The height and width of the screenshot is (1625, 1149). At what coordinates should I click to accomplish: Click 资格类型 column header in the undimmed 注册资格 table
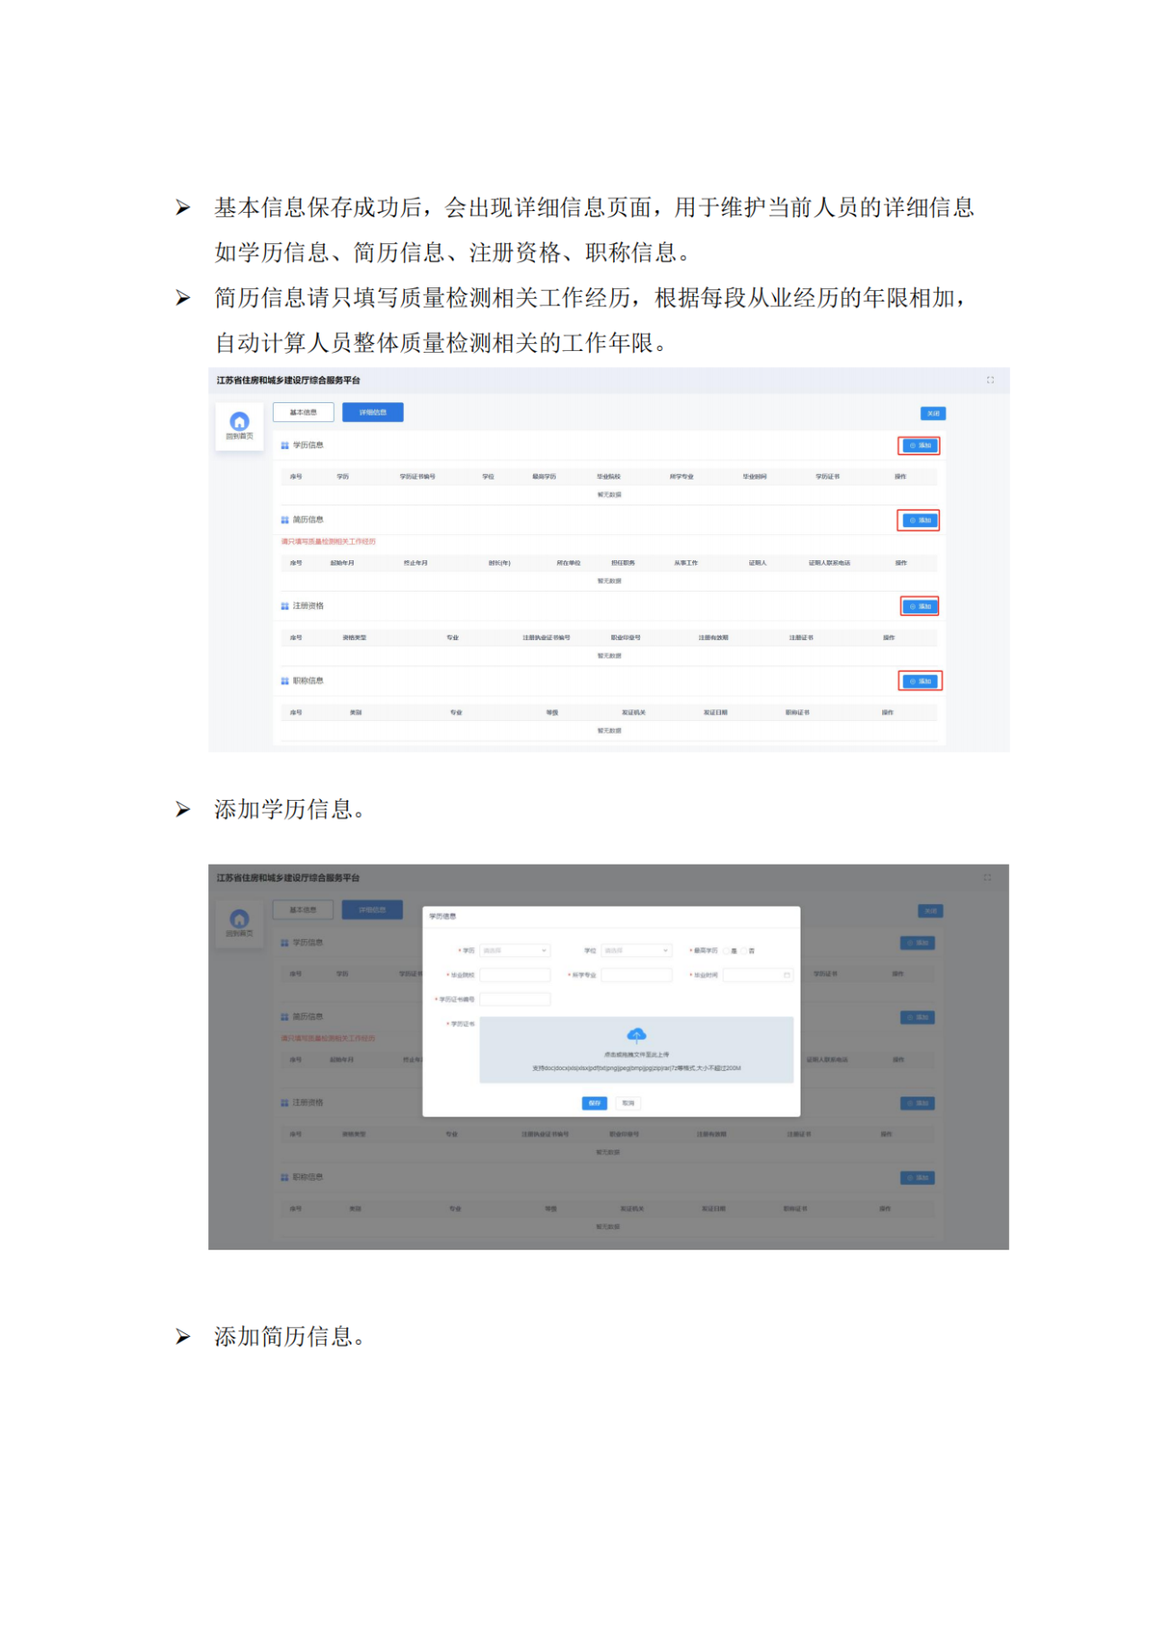click(x=355, y=637)
